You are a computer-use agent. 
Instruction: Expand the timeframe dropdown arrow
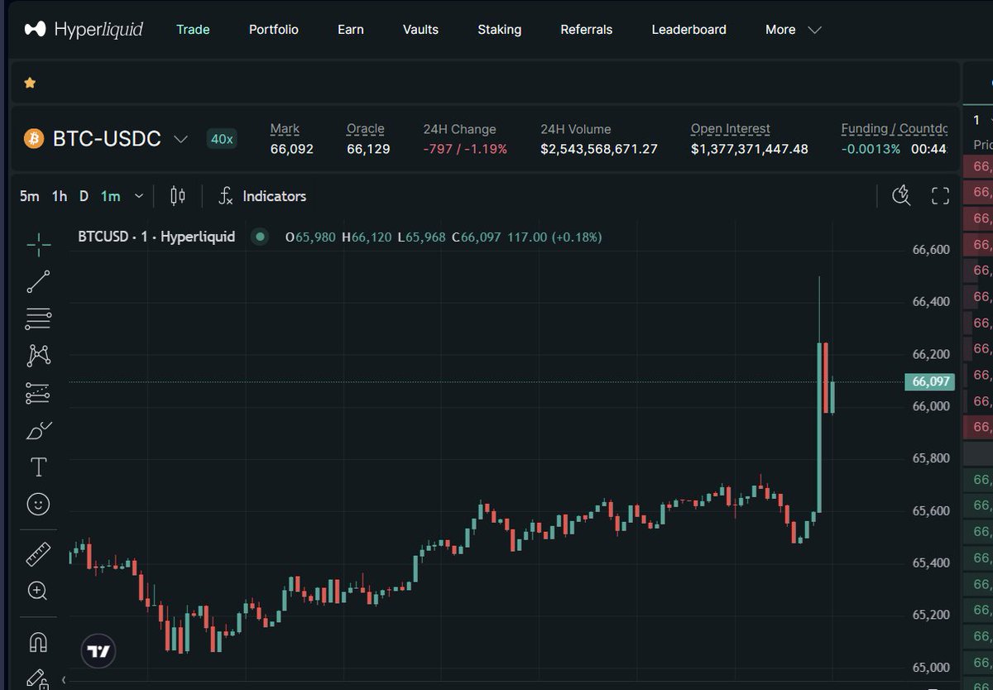point(139,196)
